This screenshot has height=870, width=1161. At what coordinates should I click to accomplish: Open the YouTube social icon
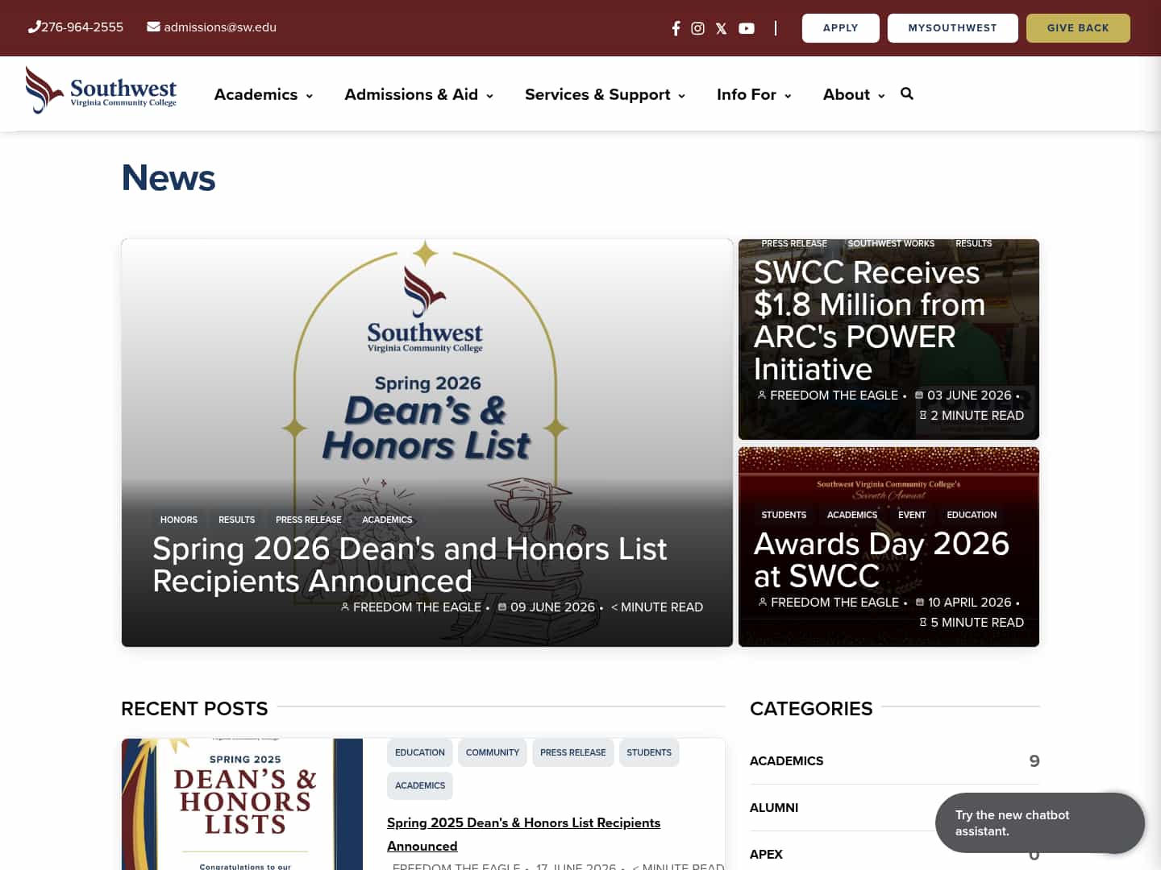(x=747, y=28)
